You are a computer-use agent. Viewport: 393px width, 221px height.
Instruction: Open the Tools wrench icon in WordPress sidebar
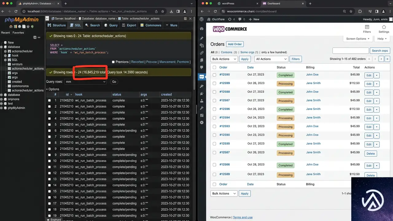coord(202,108)
